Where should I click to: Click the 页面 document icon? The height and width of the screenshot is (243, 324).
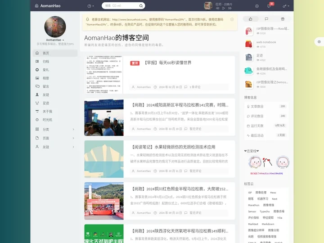tap(37, 138)
